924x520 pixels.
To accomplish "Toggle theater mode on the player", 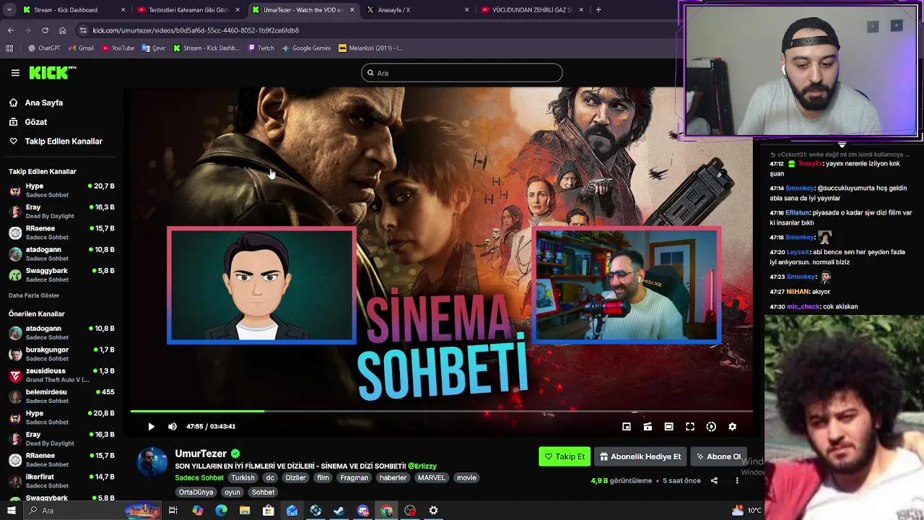I will coord(668,427).
